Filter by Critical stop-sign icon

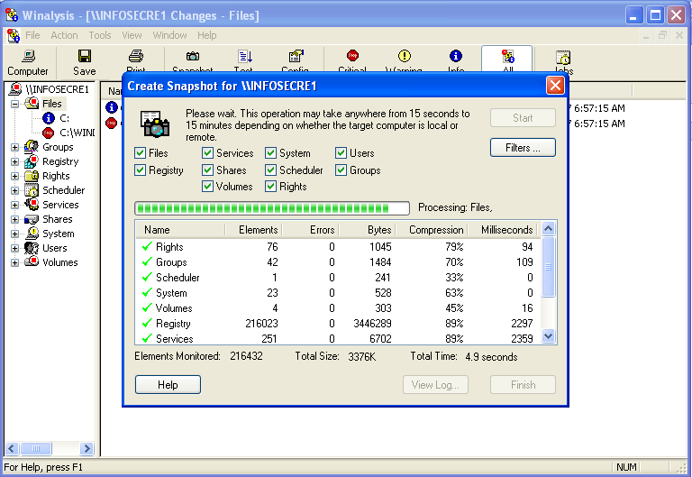click(x=352, y=56)
